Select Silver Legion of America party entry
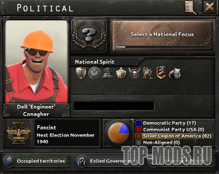The width and height of the screenshot is (219, 174). click(174, 136)
